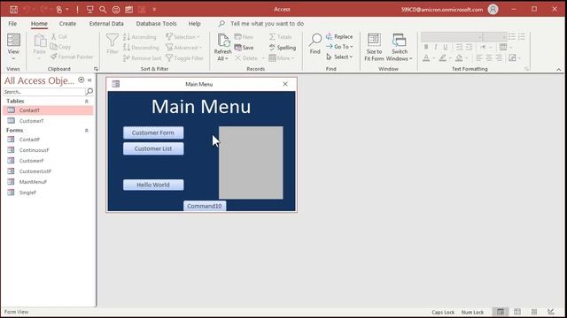Click the Save icon in Quick Access Toolbar

(x=13, y=10)
